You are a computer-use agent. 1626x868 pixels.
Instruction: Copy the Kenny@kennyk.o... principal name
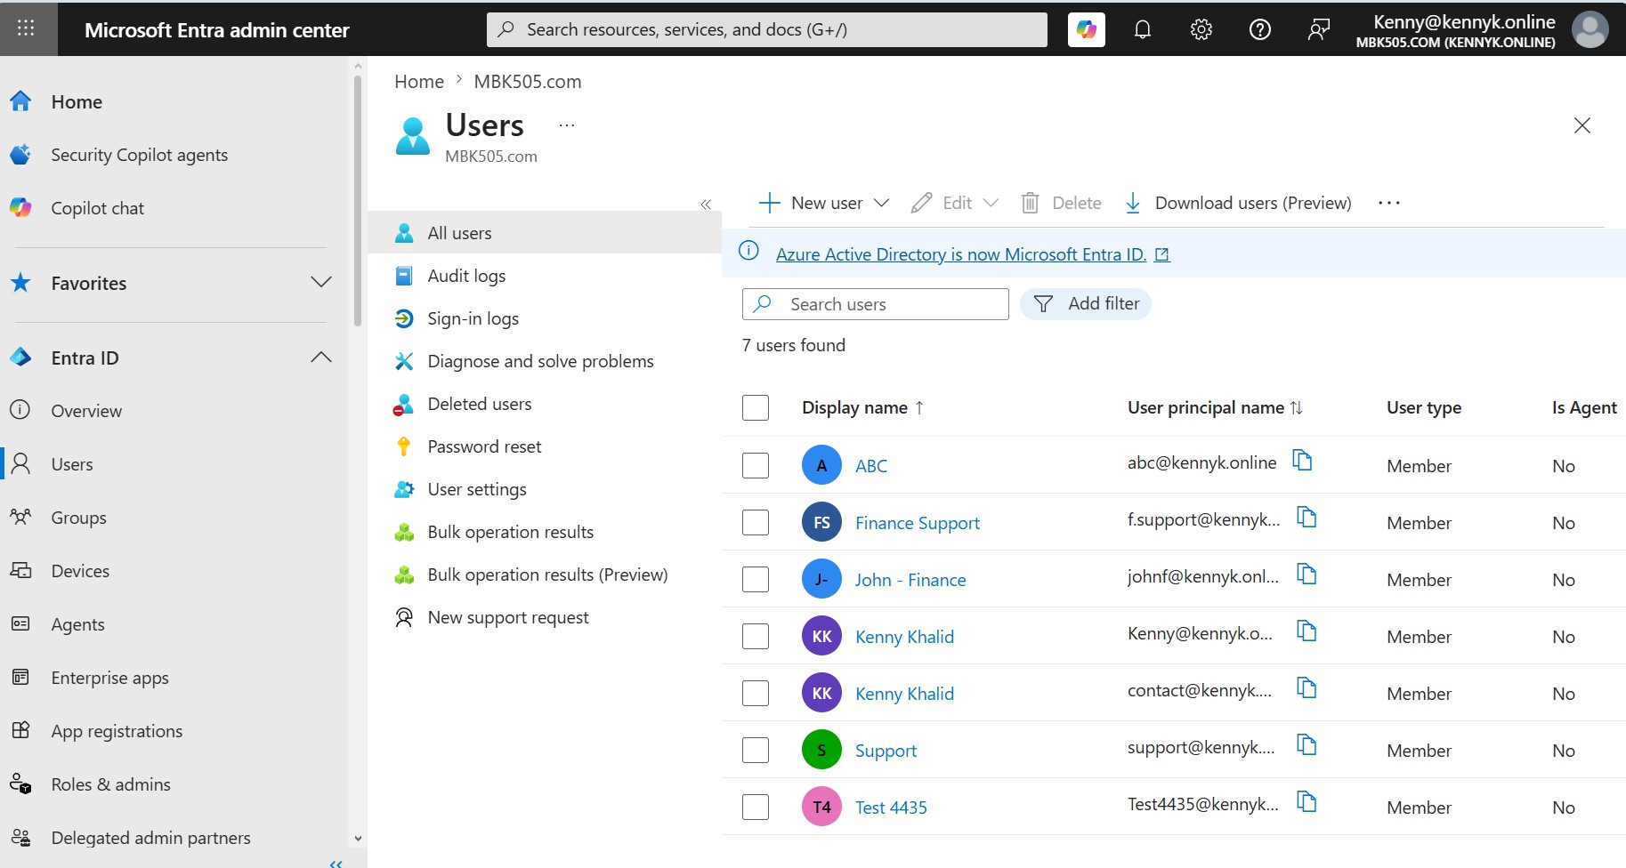pos(1306,631)
